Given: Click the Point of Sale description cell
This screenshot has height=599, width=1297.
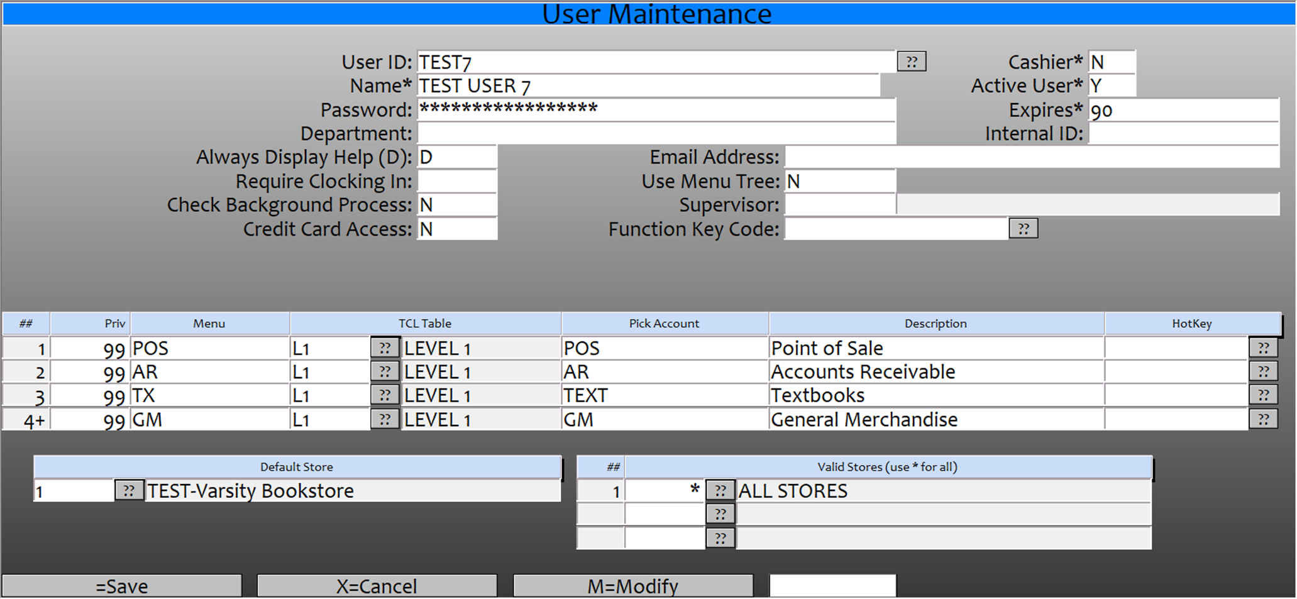Looking at the screenshot, I should pos(936,348).
